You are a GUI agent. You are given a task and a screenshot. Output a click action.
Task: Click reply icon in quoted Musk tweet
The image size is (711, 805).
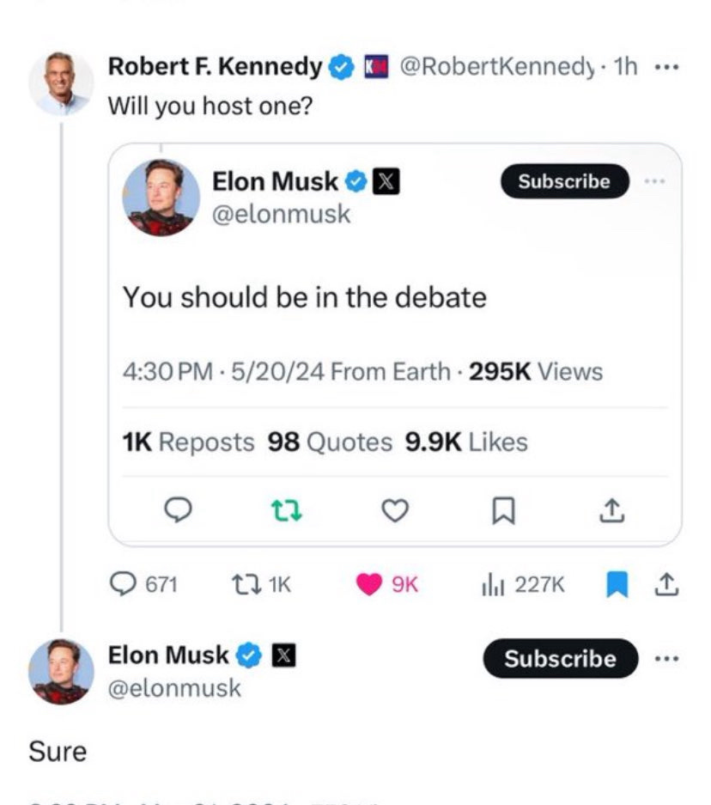point(177,512)
